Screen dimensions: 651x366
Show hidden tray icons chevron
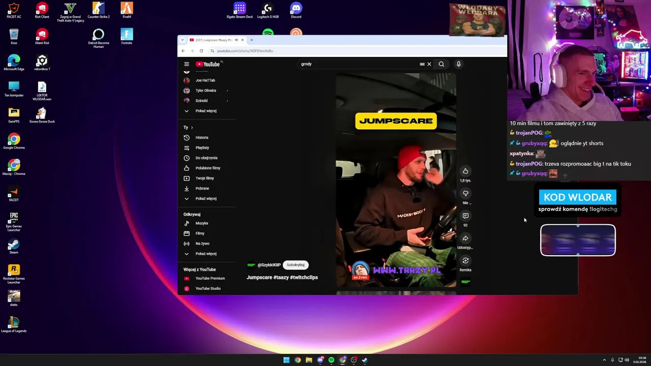point(604,360)
